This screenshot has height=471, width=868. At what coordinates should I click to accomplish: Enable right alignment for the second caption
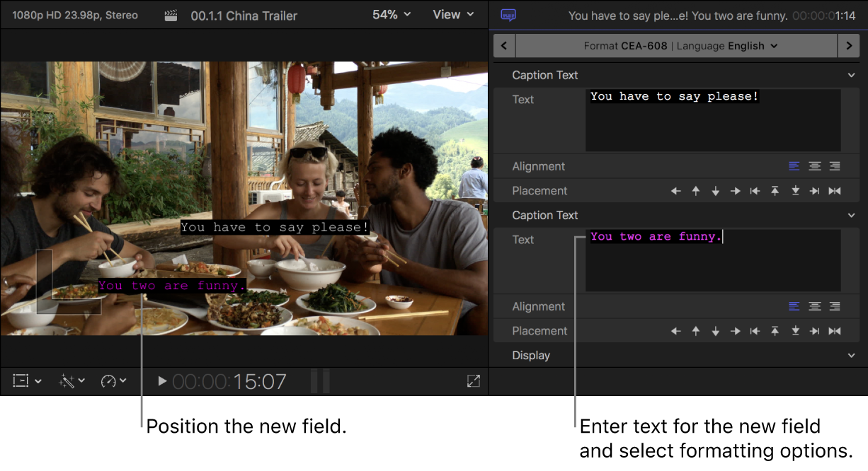(834, 306)
